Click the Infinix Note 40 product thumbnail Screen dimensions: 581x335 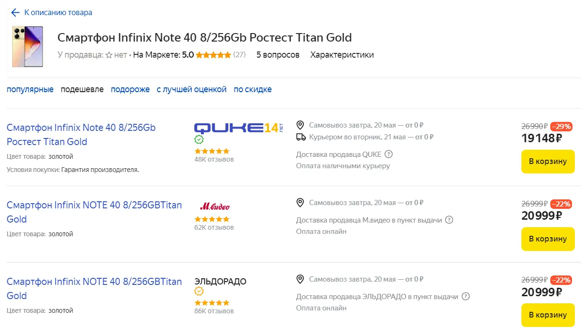pyautogui.click(x=27, y=46)
